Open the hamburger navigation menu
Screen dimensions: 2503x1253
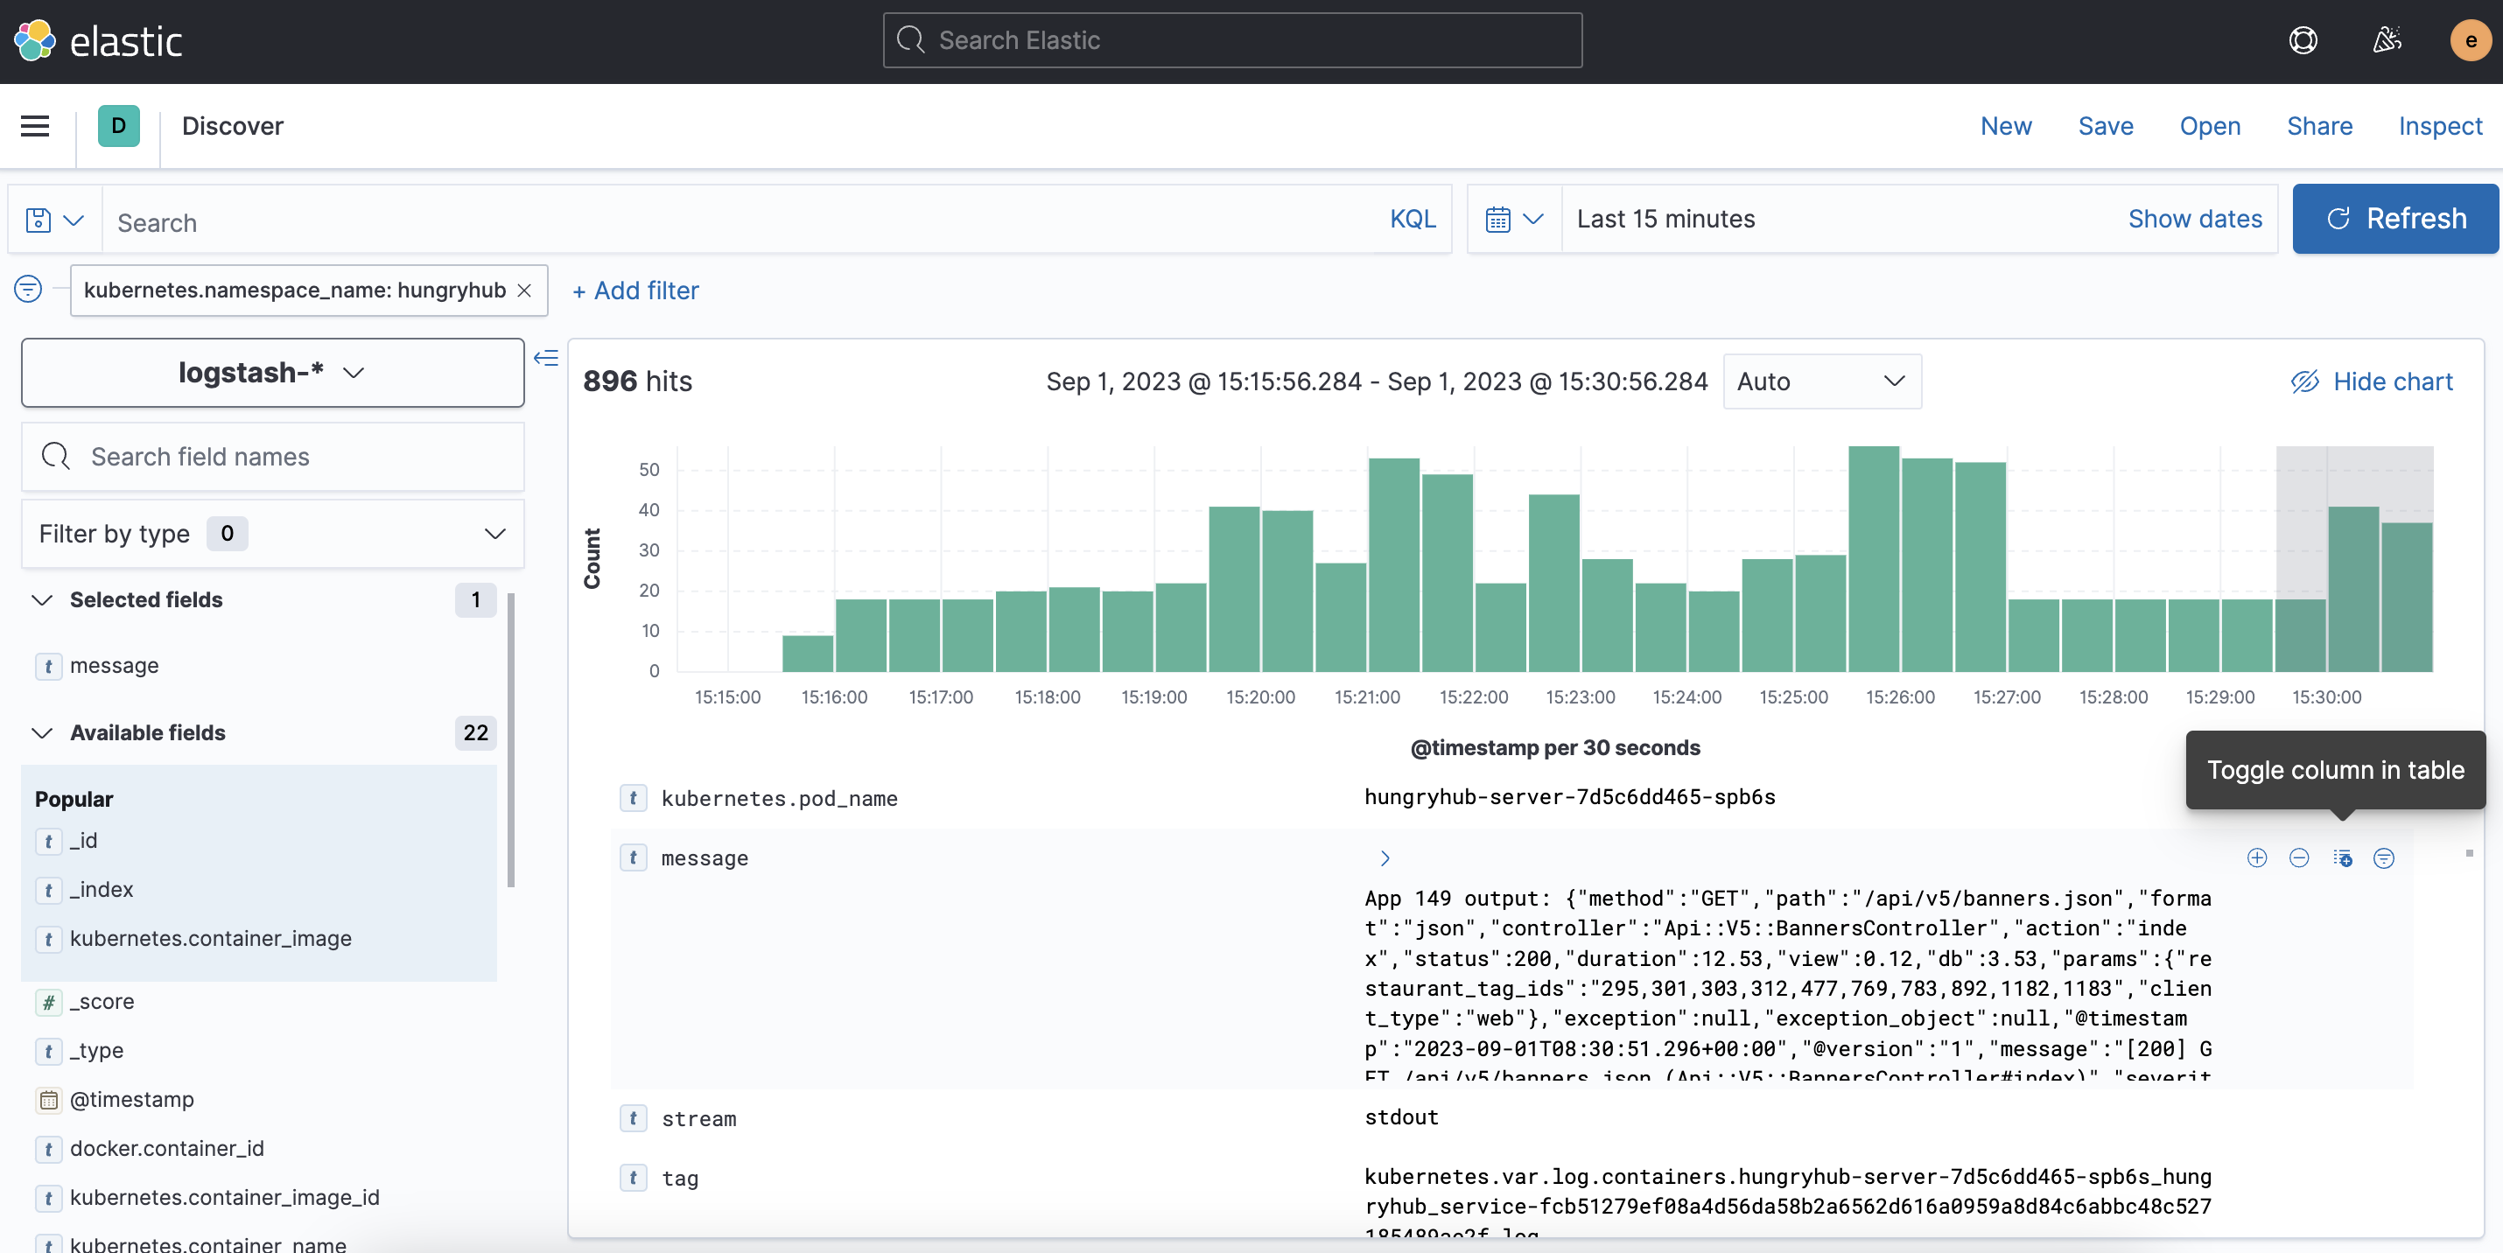(x=35, y=126)
